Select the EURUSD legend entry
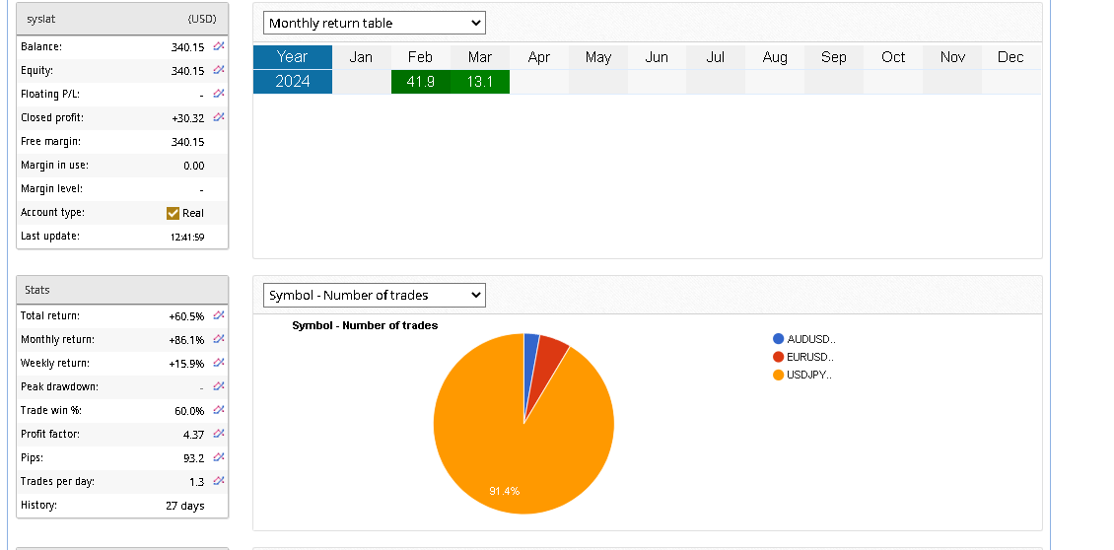This screenshot has width=1114, height=550. pyautogui.click(x=810, y=357)
